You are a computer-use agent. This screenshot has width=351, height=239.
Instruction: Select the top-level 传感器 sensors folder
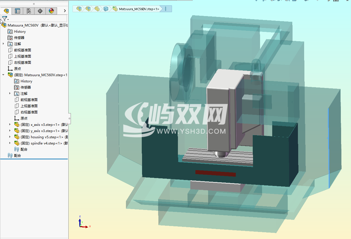point(19,38)
